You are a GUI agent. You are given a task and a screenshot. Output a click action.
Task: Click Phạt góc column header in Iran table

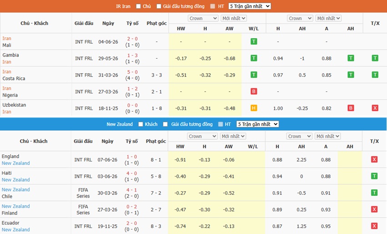(157, 23)
